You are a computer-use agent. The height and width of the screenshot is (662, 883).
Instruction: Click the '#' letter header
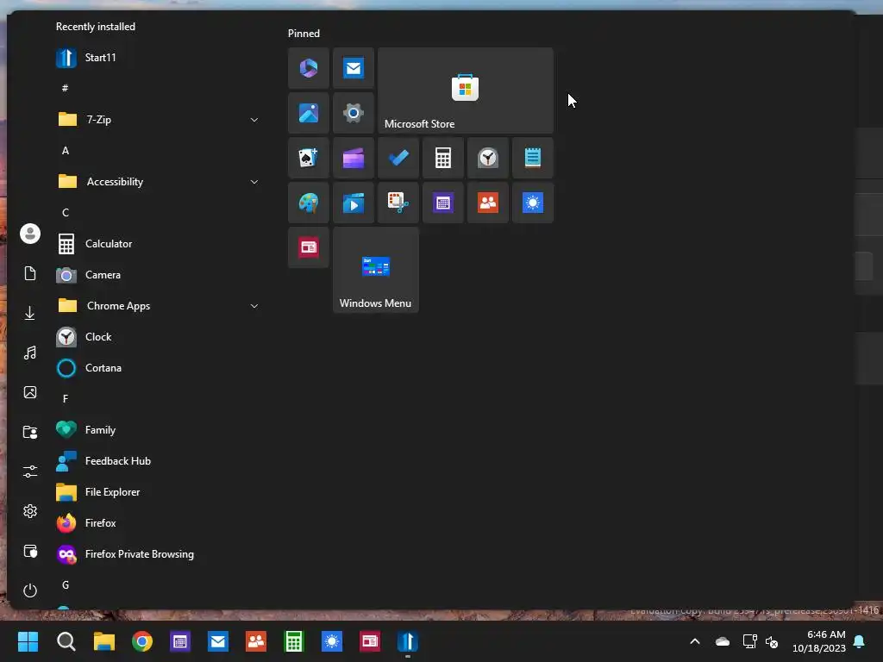point(66,89)
